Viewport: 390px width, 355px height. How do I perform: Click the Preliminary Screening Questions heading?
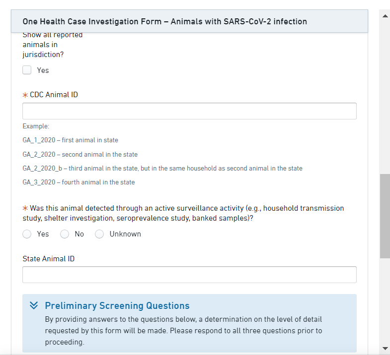pyautogui.click(x=117, y=305)
